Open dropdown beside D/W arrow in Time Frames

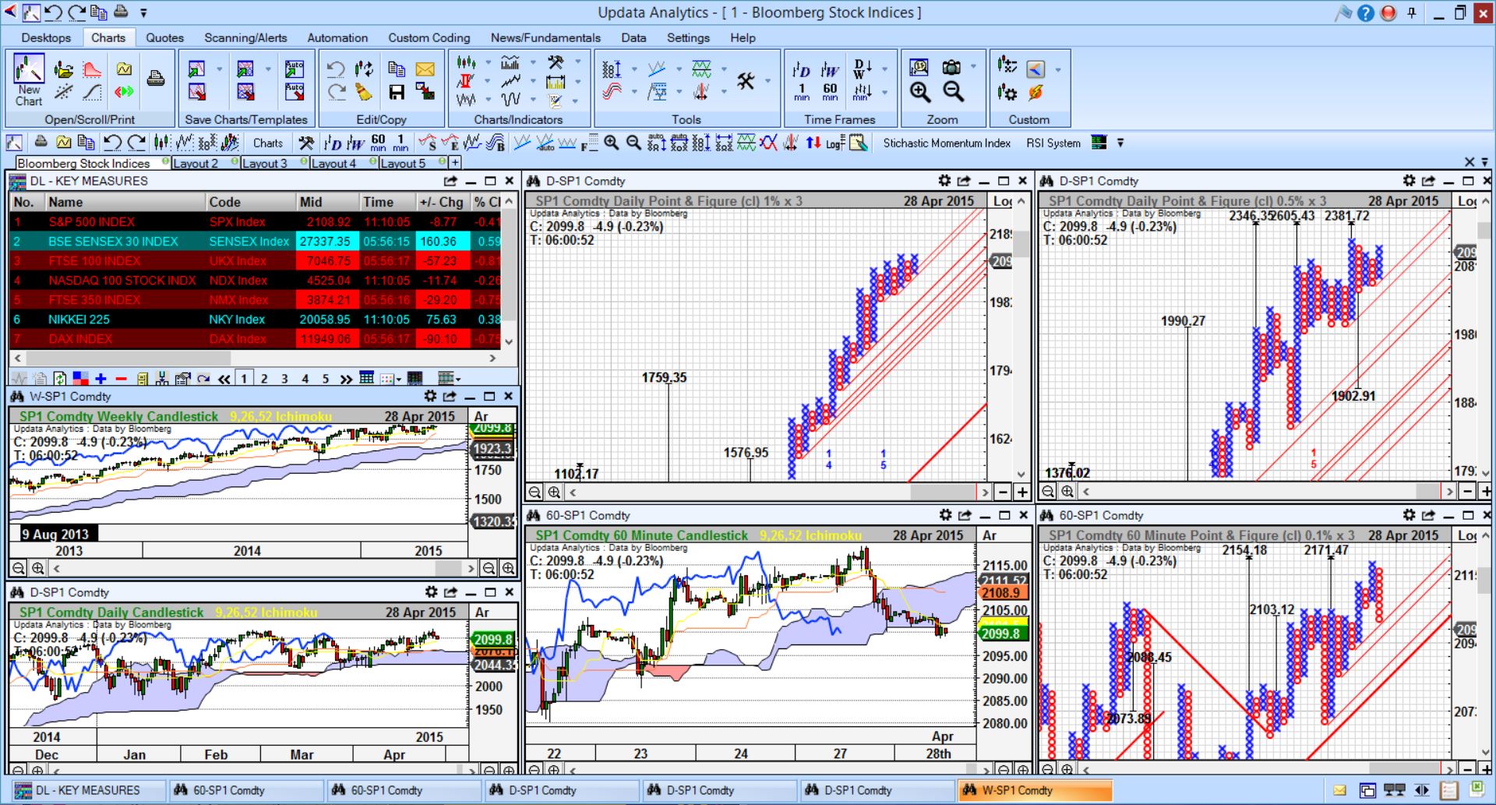884,70
